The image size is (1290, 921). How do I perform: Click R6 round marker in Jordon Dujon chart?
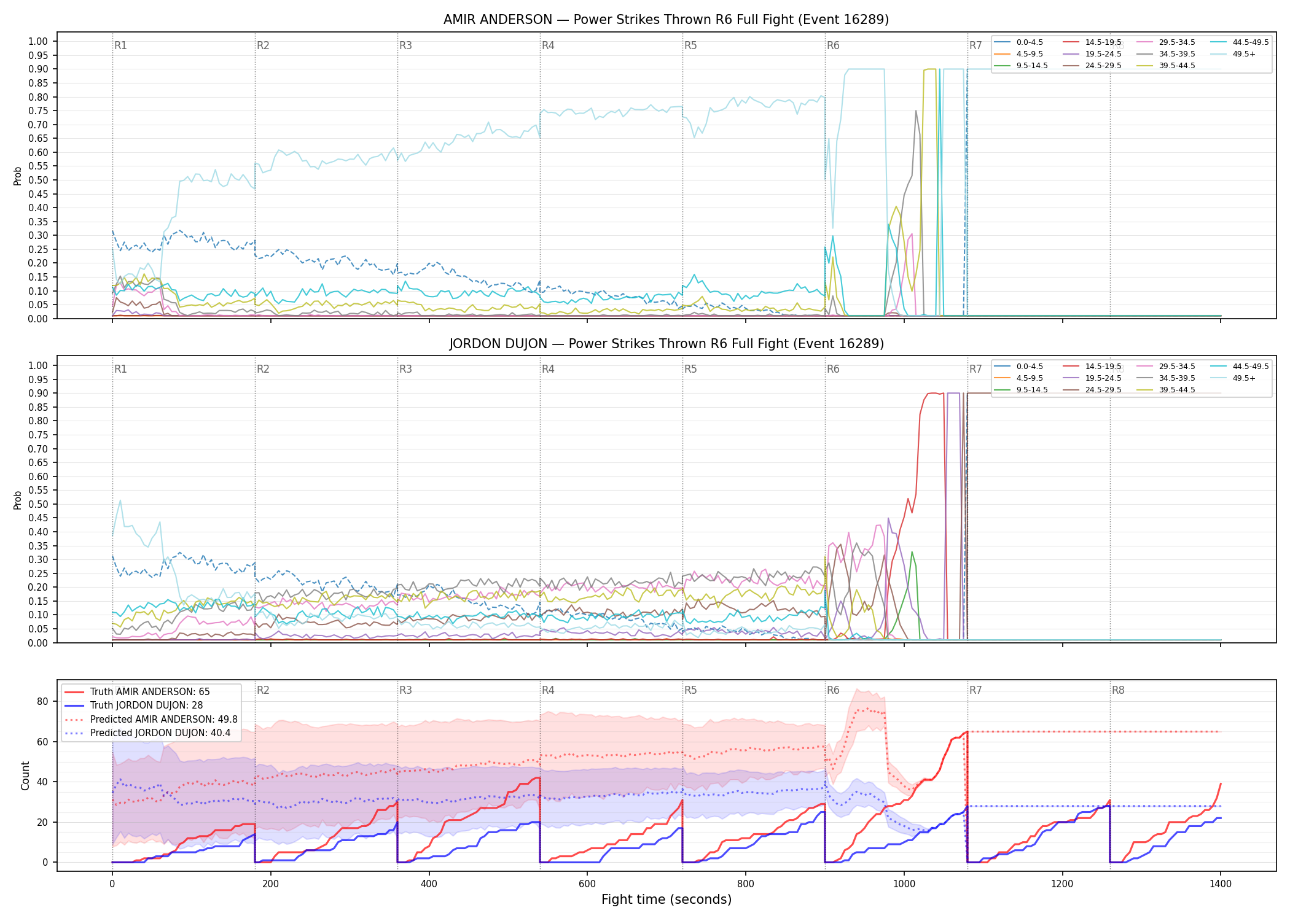(x=833, y=369)
